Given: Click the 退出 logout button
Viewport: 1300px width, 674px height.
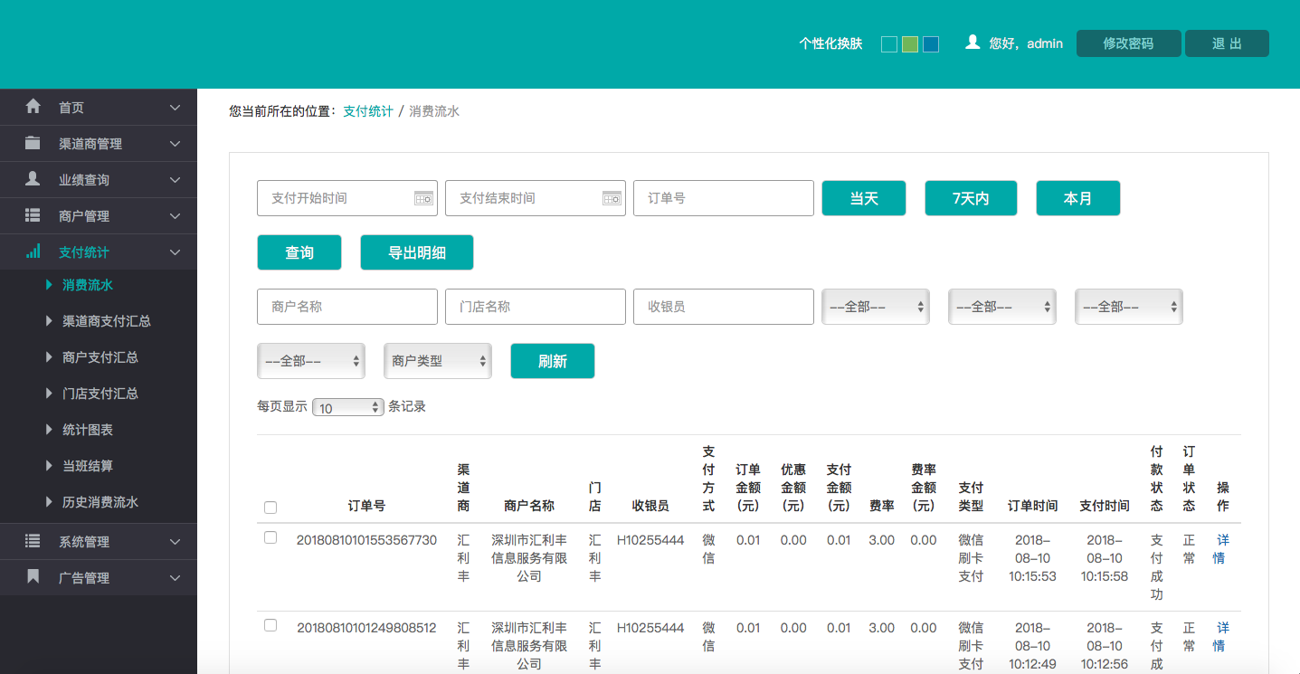Looking at the screenshot, I should click(1227, 43).
